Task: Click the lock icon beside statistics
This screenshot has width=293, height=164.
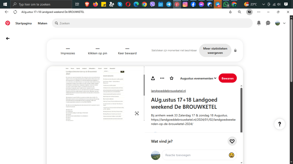Action: click(x=235, y=51)
